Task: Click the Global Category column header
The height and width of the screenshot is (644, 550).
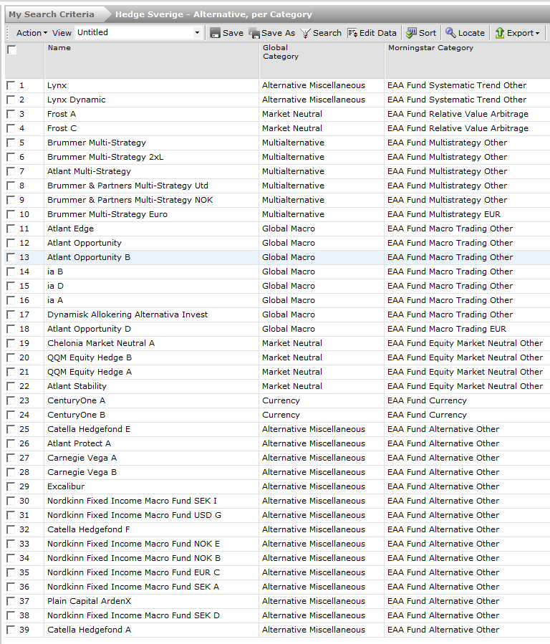Action: tap(280, 52)
